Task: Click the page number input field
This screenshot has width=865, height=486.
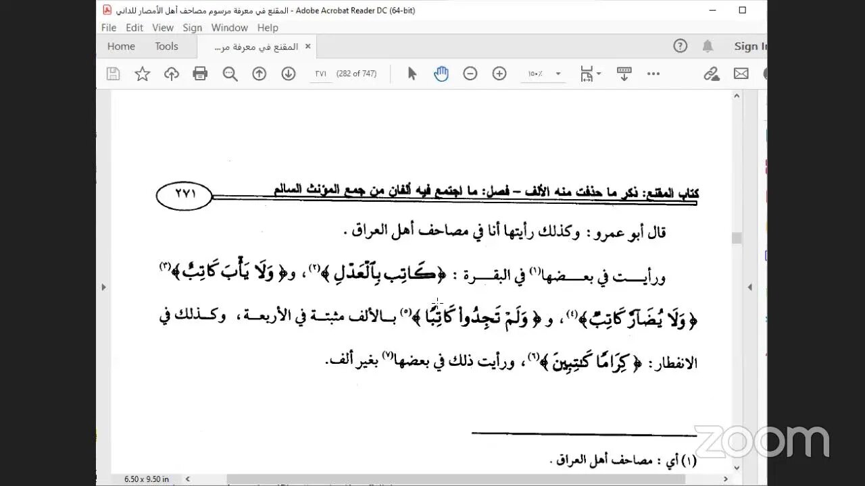Action: (x=320, y=74)
